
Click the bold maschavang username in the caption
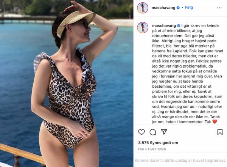(x=164, y=26)
